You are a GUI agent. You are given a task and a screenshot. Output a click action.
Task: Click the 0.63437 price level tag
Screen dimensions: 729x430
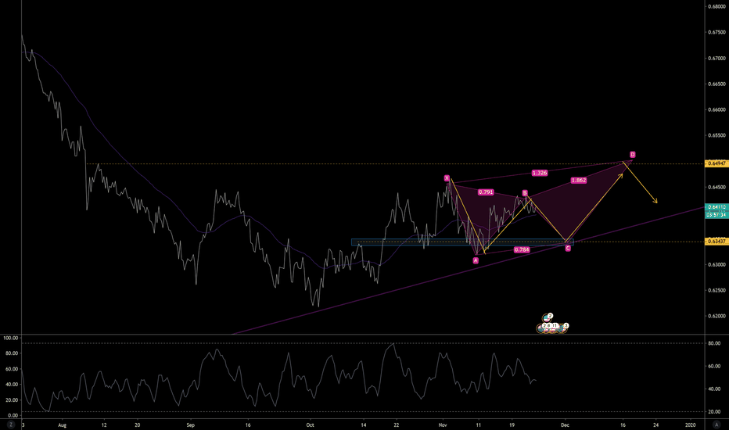click(717, 241)
